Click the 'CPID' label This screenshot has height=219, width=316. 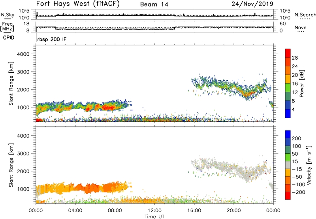(9, 38)
